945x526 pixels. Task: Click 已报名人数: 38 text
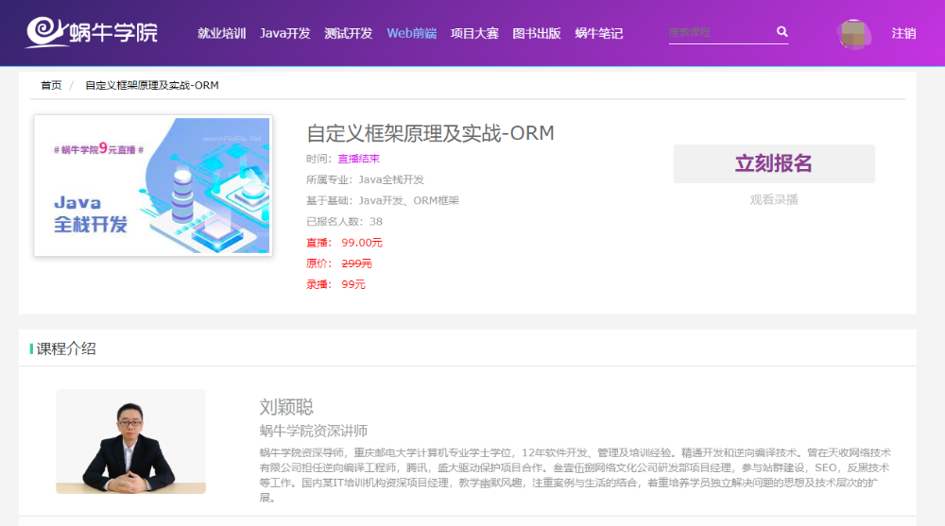[x=344, y=222]
